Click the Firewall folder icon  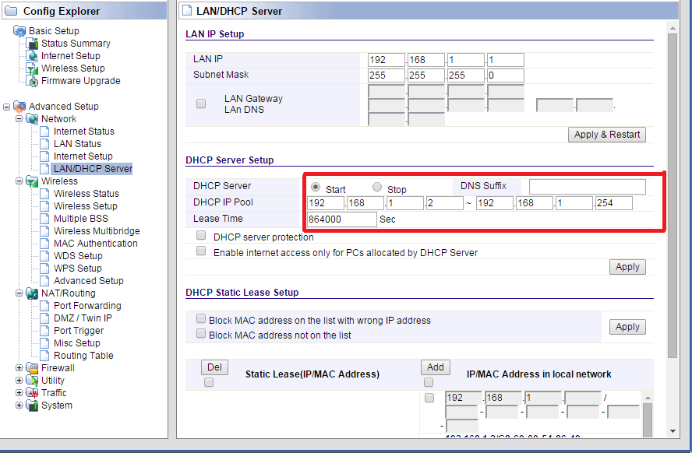click(x=32, y=368)
